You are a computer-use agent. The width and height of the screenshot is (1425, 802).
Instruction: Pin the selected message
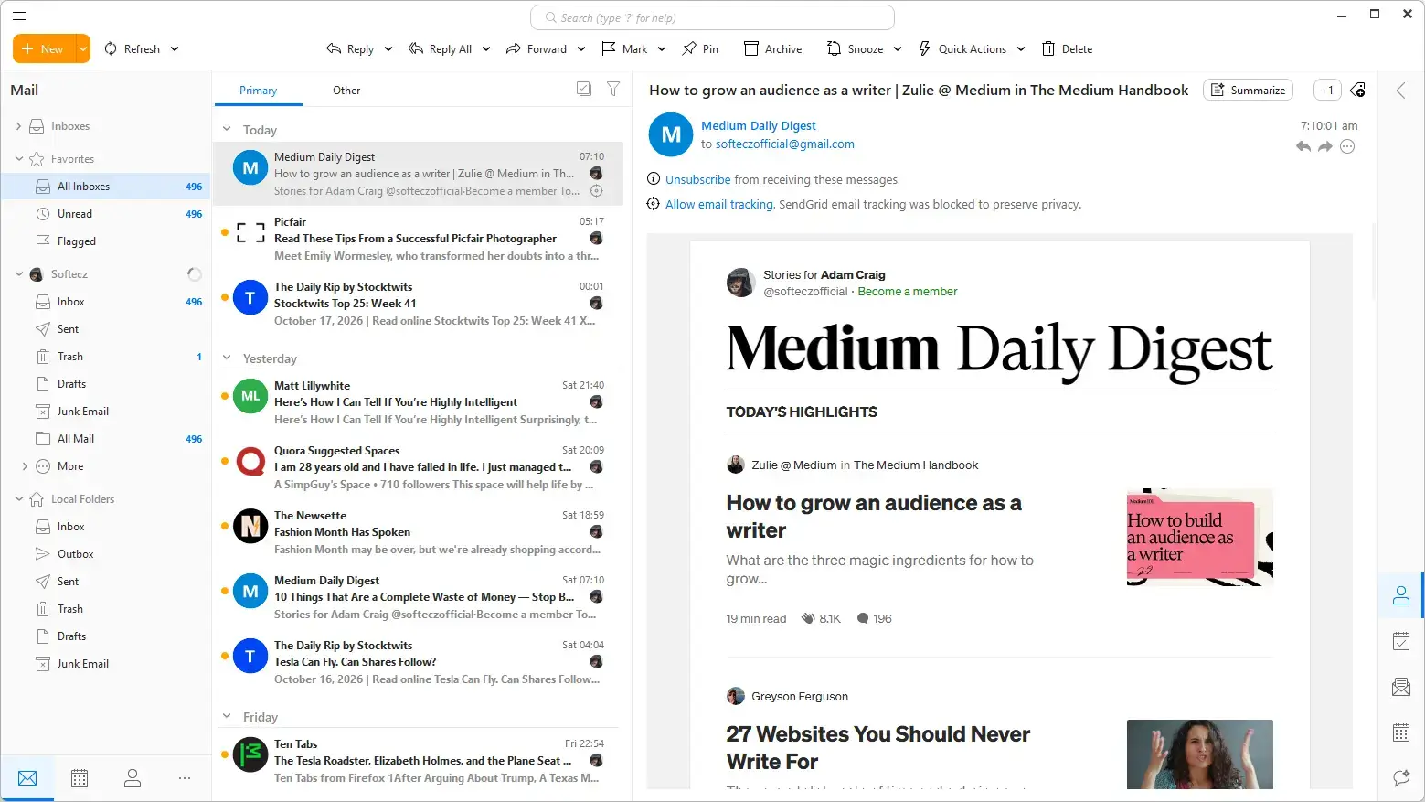coord(700,49)
